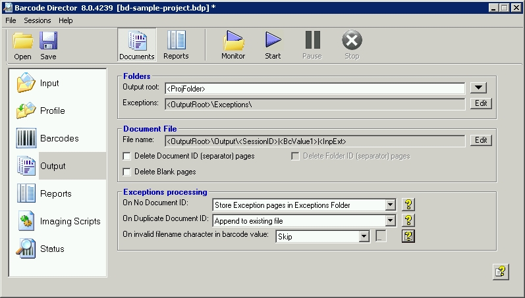Expand the On Duplicate Document ID dropdown
Screen dimensions: 525x298
click(x=390, y=221)
